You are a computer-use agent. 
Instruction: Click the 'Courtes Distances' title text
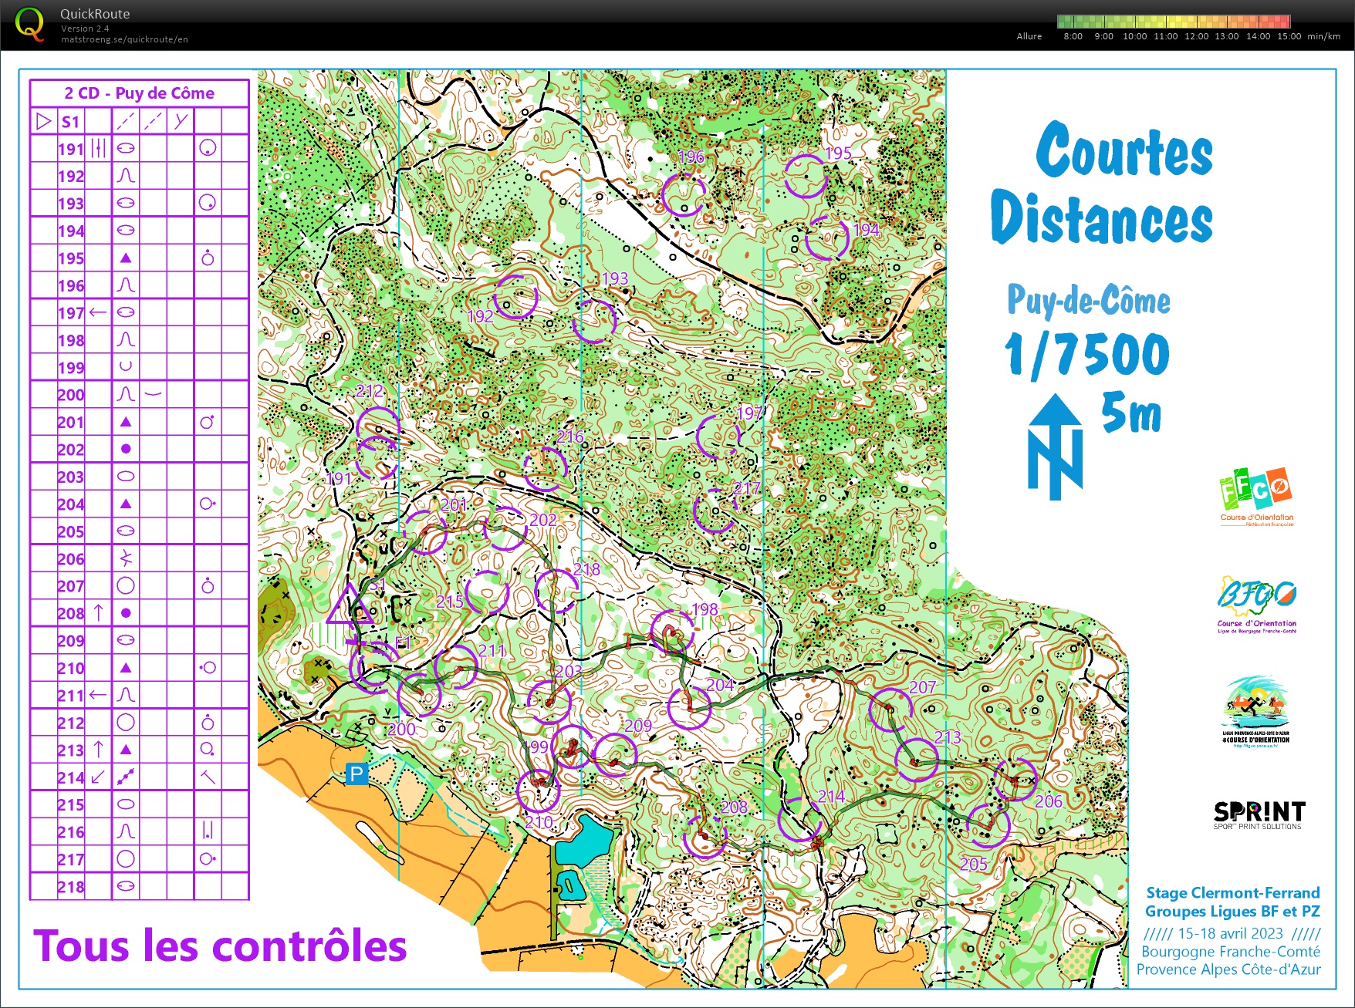[1103, 184]
